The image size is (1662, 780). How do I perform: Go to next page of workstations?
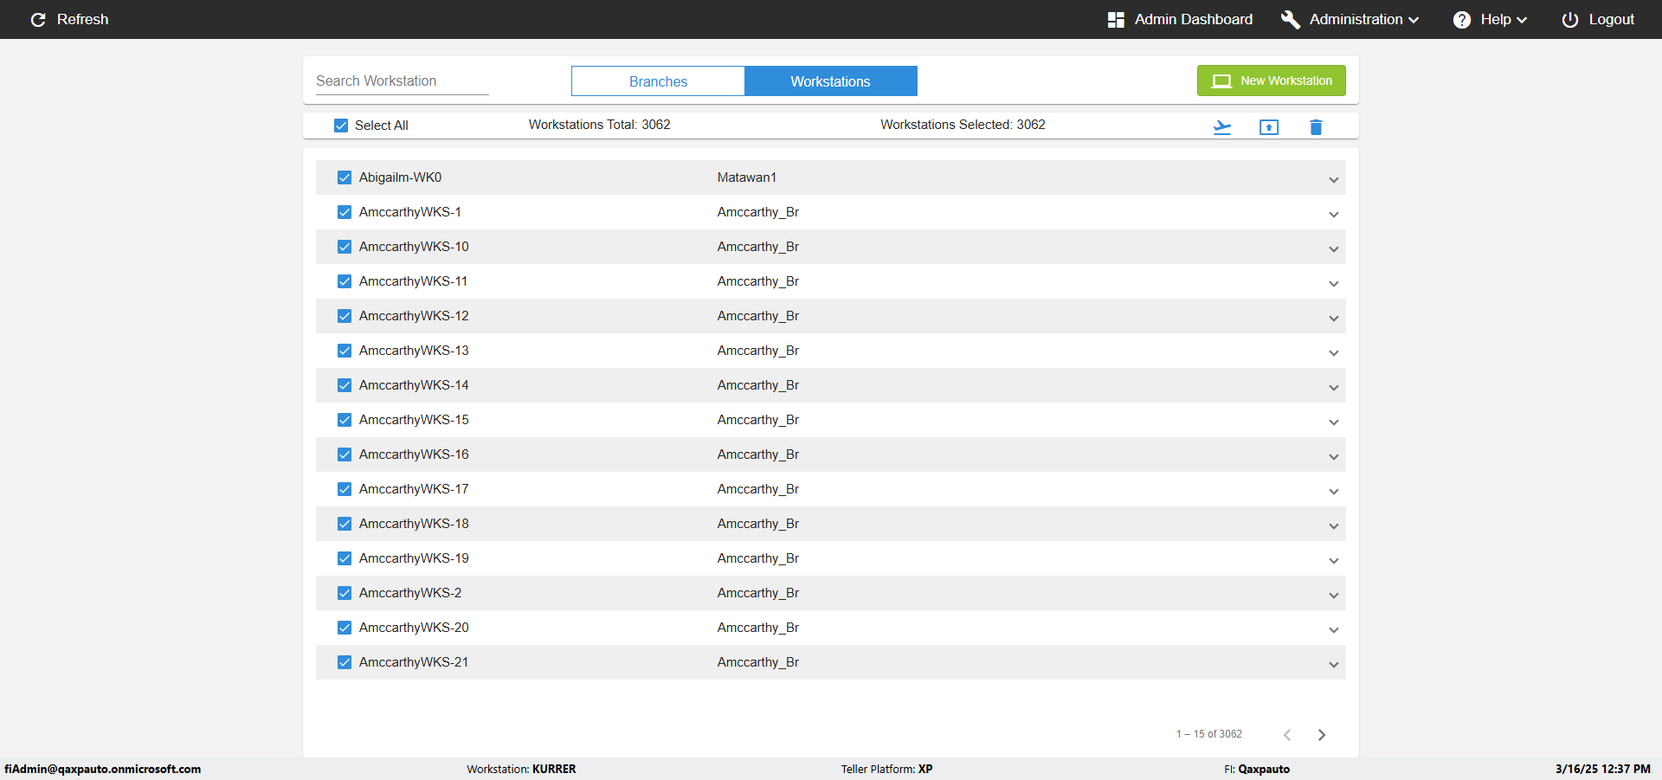(x=1321, y=734)
